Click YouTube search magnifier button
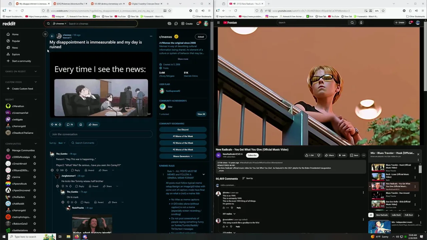The width and height of the screenshot is (427, 240). pyautogui.click(x=352, y=23)
